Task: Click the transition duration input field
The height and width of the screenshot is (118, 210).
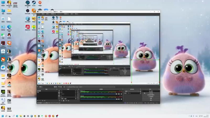Action: click(133, 93)
